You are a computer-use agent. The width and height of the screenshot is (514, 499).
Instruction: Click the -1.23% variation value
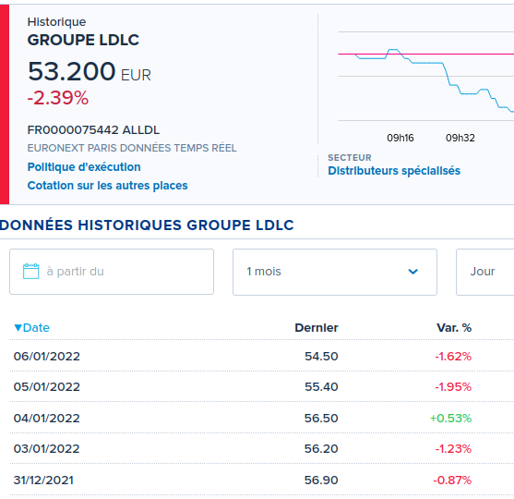pyautogui.click(x=453, y=448)
